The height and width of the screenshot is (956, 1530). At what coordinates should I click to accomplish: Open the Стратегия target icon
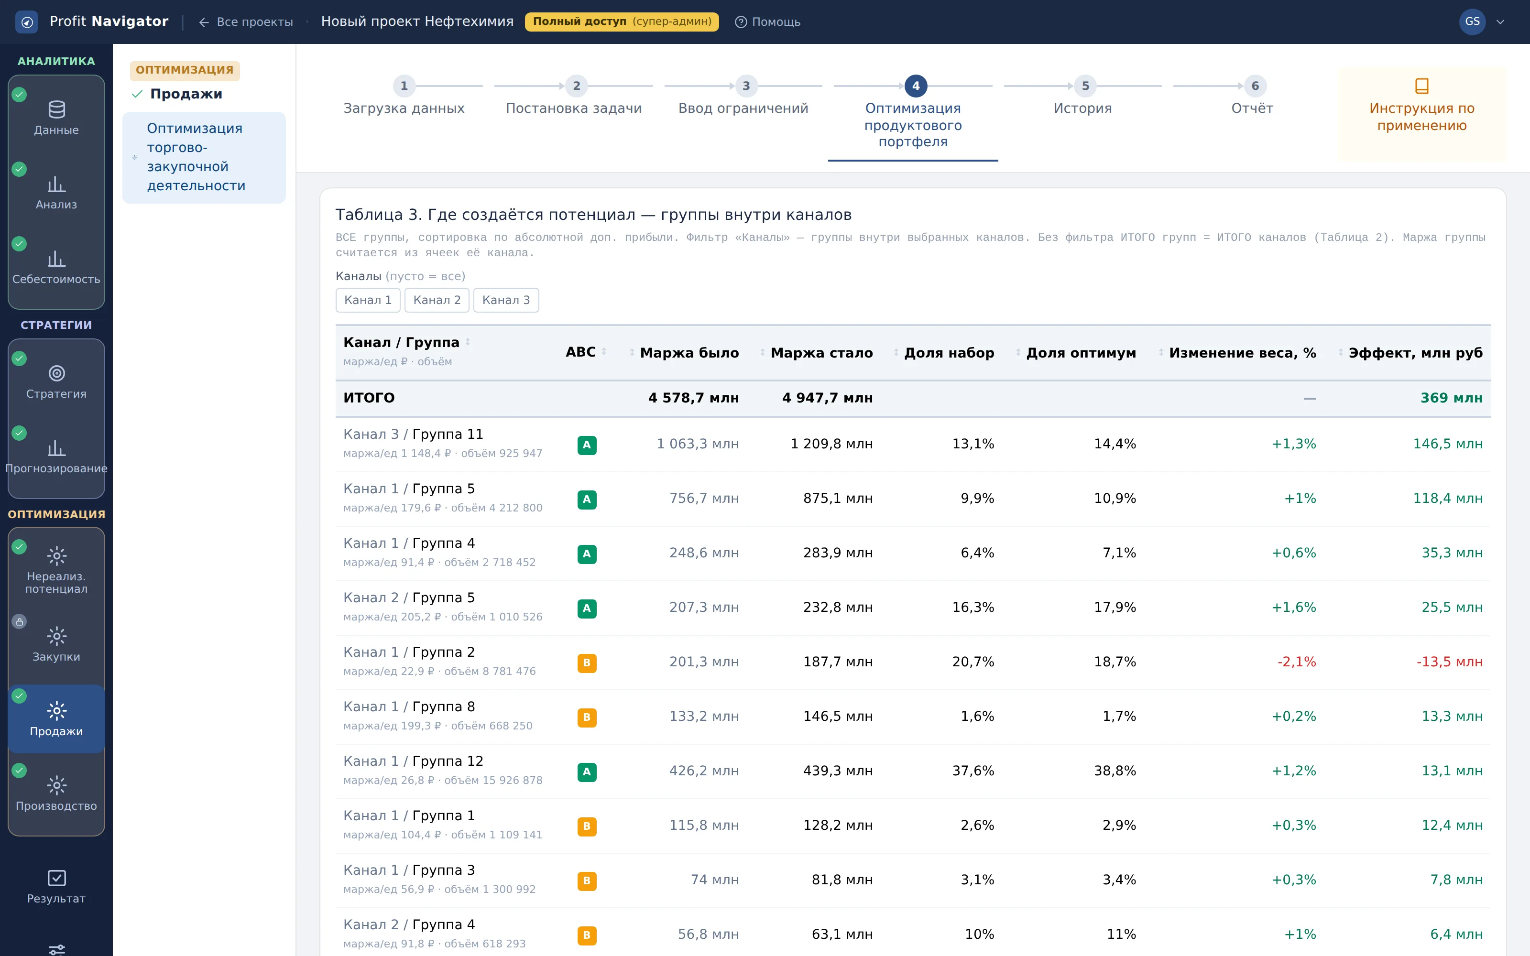[x=56, y=373]
